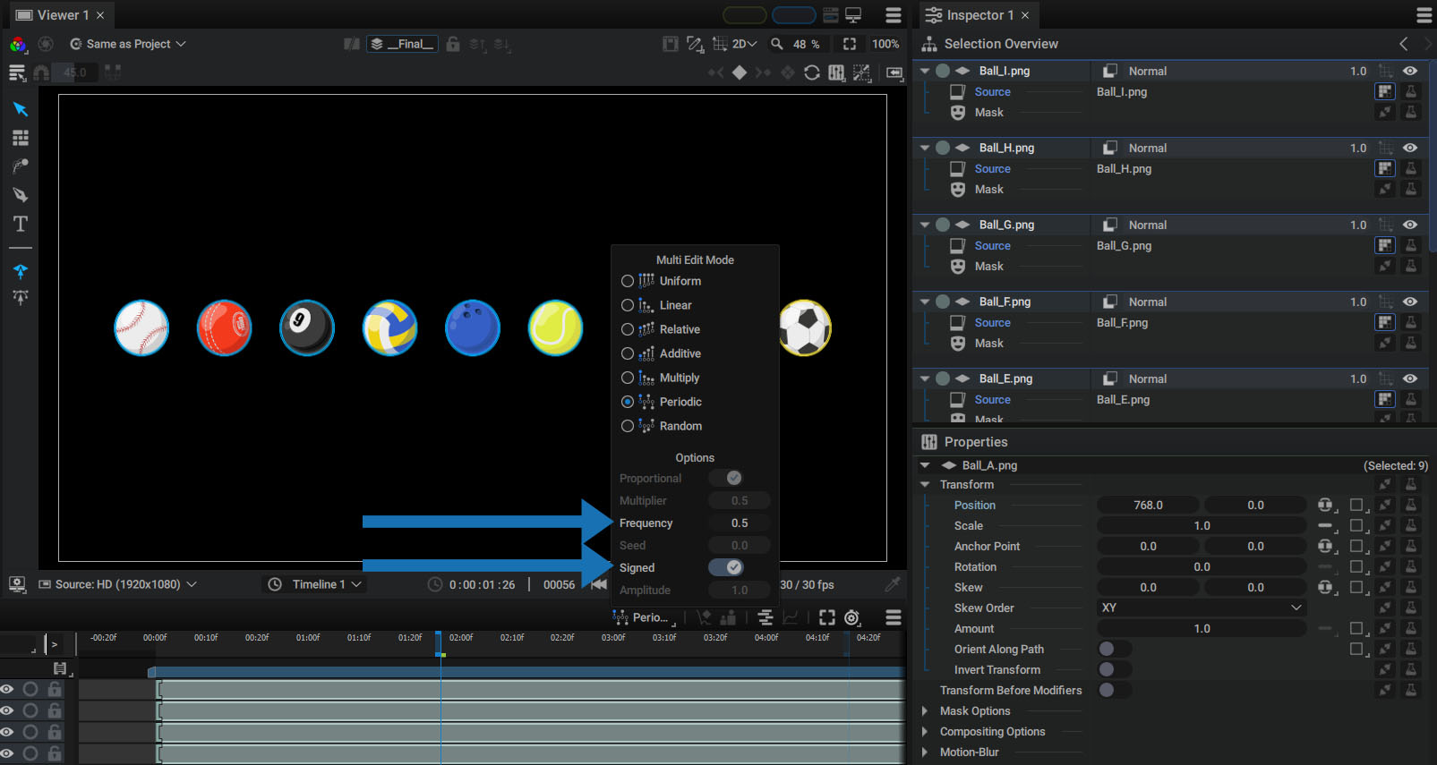Toggle the Signed option switch
The width and height of the screenshot is (1437, 765).
[x=726, y=567]
